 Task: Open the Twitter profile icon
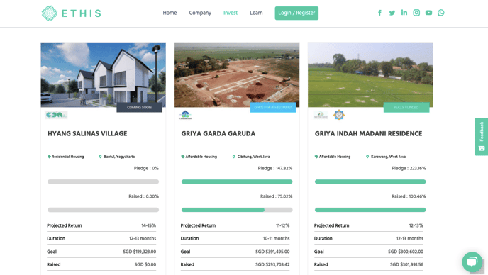point(392,13)
